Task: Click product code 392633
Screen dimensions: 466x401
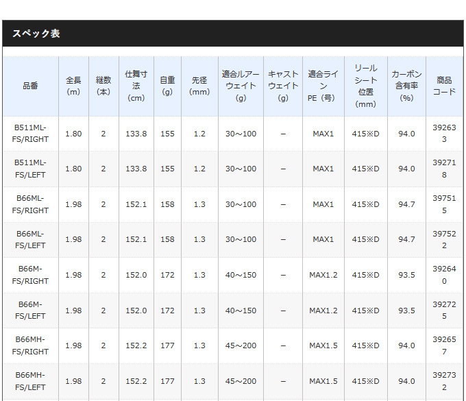Action: [x=444, y=134]
